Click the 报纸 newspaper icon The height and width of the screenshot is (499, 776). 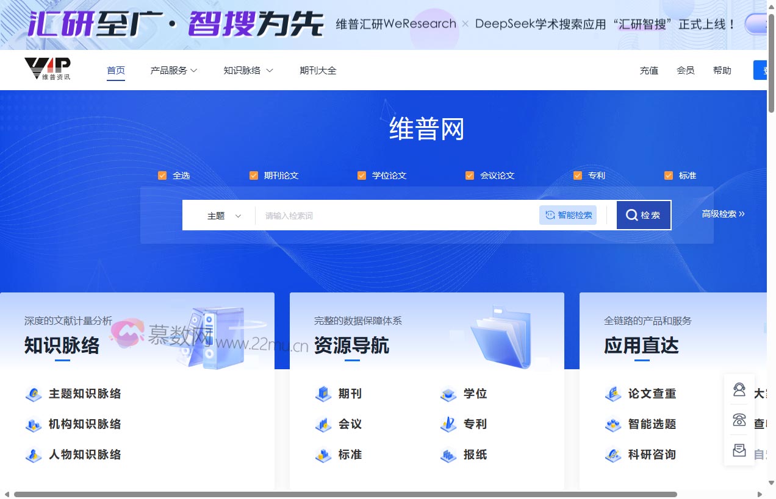tap(448, 455)
